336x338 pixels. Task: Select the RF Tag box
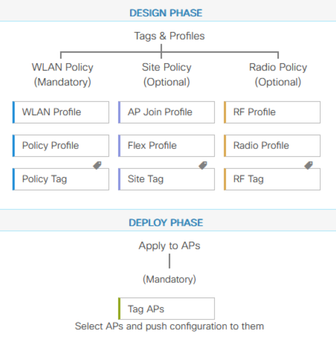coord(272,179)
